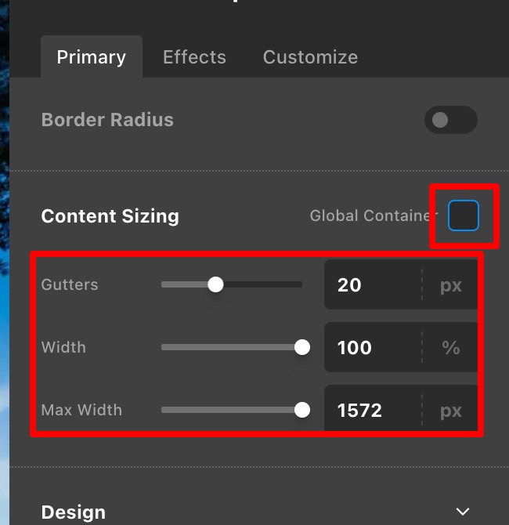Click the Max Width slider handle
The height and width of the screenshot is (525, 509).
[x=302, y=410]
